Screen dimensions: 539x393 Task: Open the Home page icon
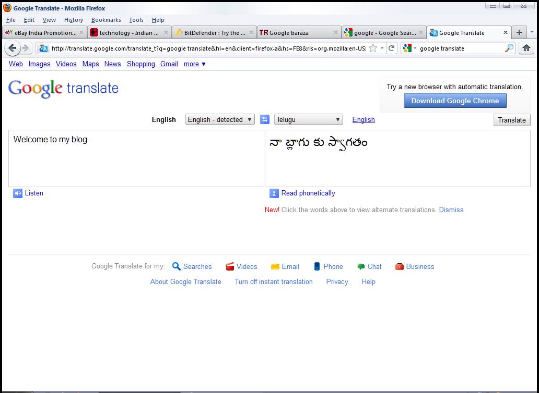click(x=526, y=48)
